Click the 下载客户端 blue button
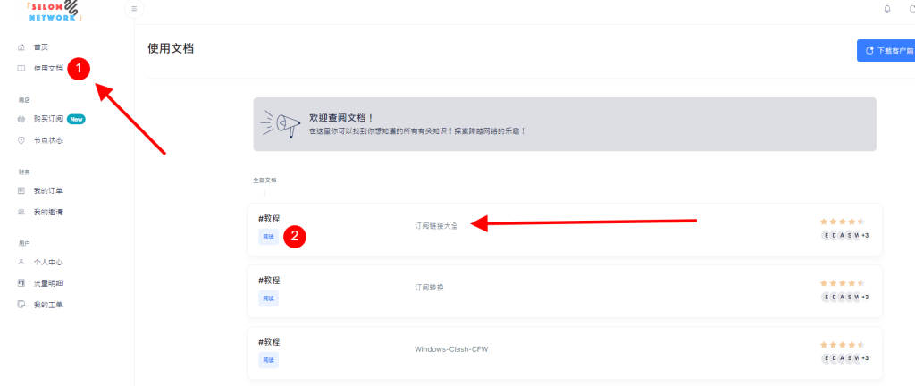The image size is (915, 386). [886, 51]
